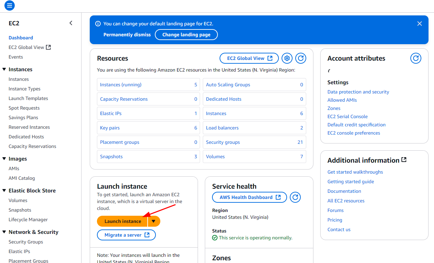434x263 pixels.
Task: Collapse Network & Security section
Action: [x=4, y=232]
